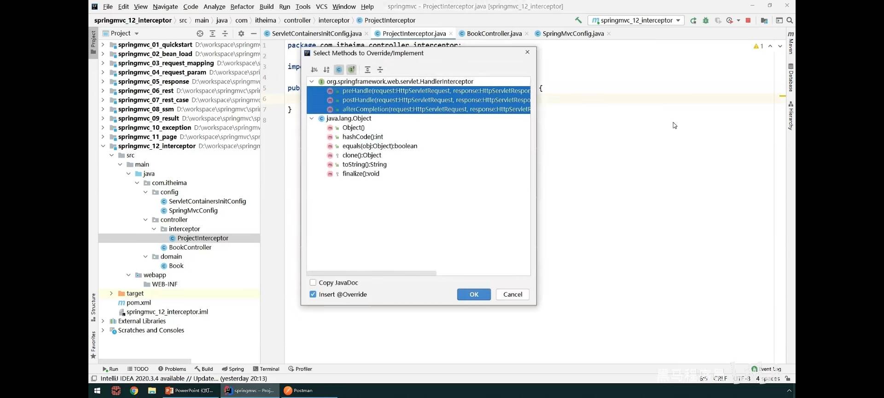The height and width of the screenshot is (398, 884).
Task: Click the dialog horizontal scrollbar
Action: point(371,273)
